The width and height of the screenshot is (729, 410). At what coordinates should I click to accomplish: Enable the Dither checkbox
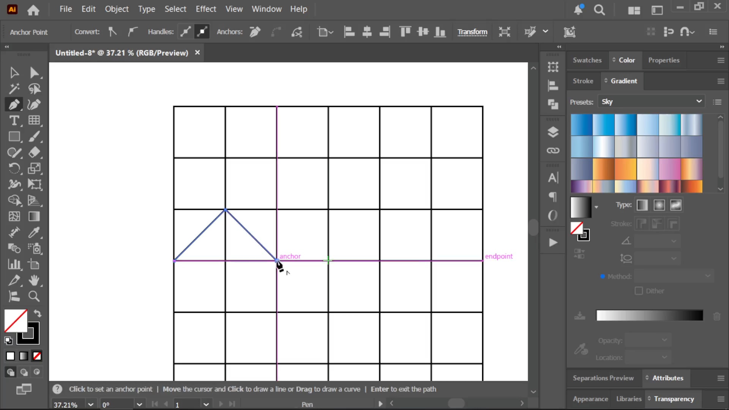[x=639, y=291]
